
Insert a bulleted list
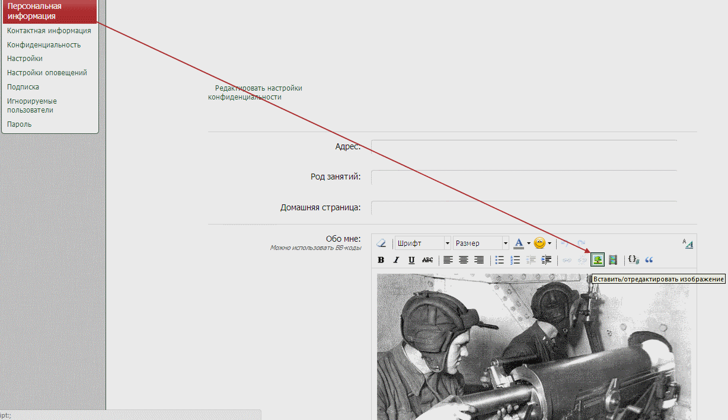pos(500,260)
